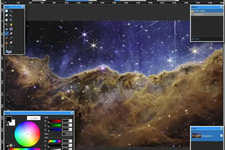Select the Color Picker eyedropper tool
Viewport: 225px width, 150px height.
[x=11, y=38]
